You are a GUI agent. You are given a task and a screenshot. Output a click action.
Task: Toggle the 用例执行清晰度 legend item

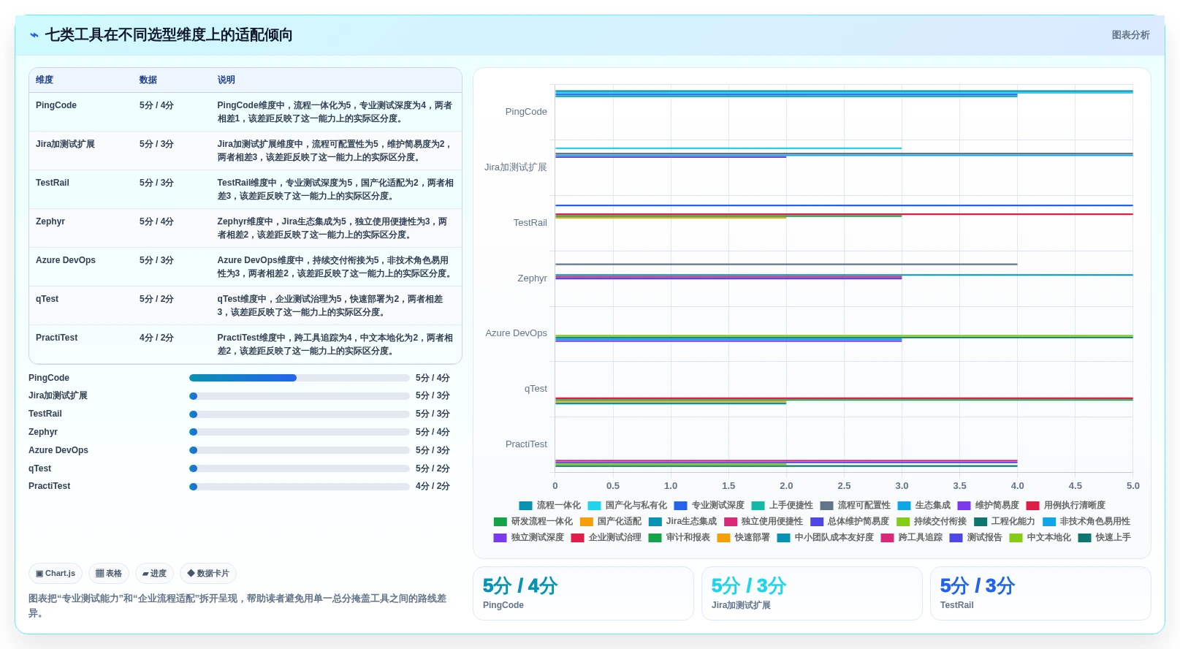pos(1066,505)
